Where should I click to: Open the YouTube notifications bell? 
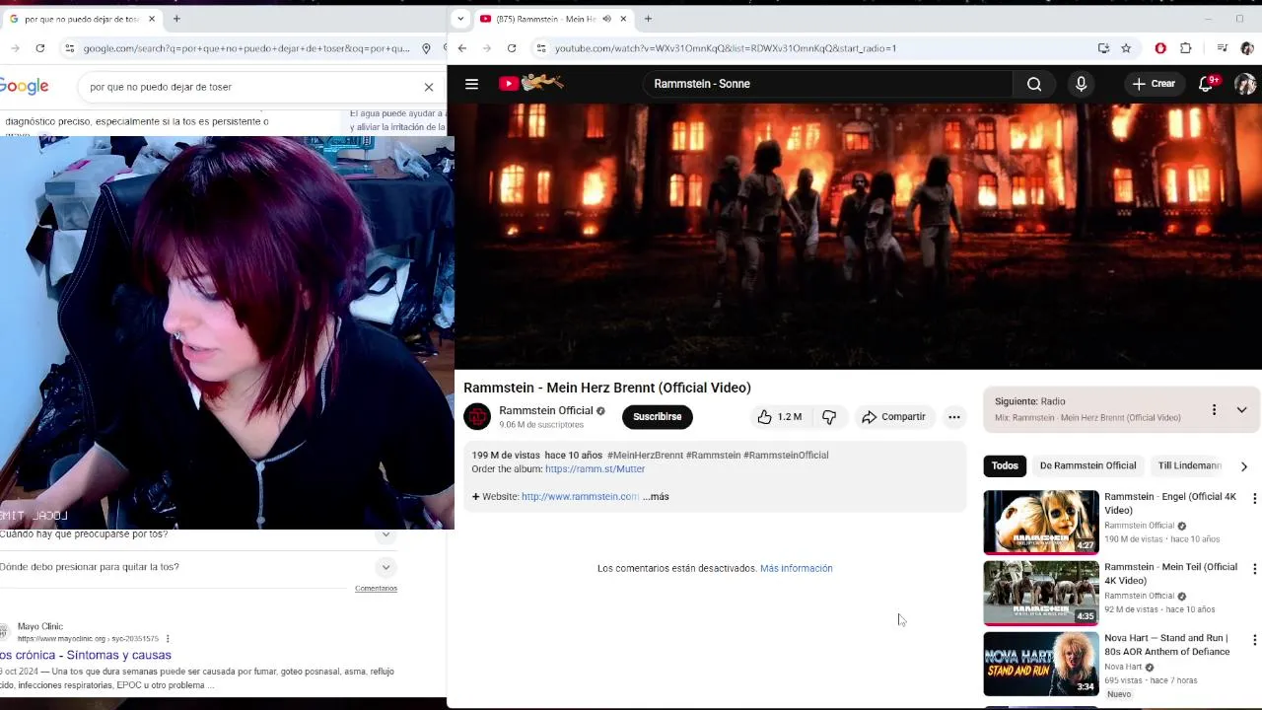tap(1207, 84)
